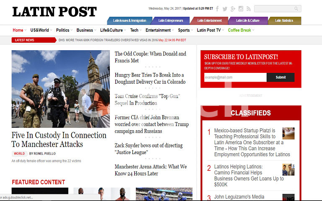Select the Latin Statistics tab
Viewport: 322px width, 201px height.
pos(284,21)
